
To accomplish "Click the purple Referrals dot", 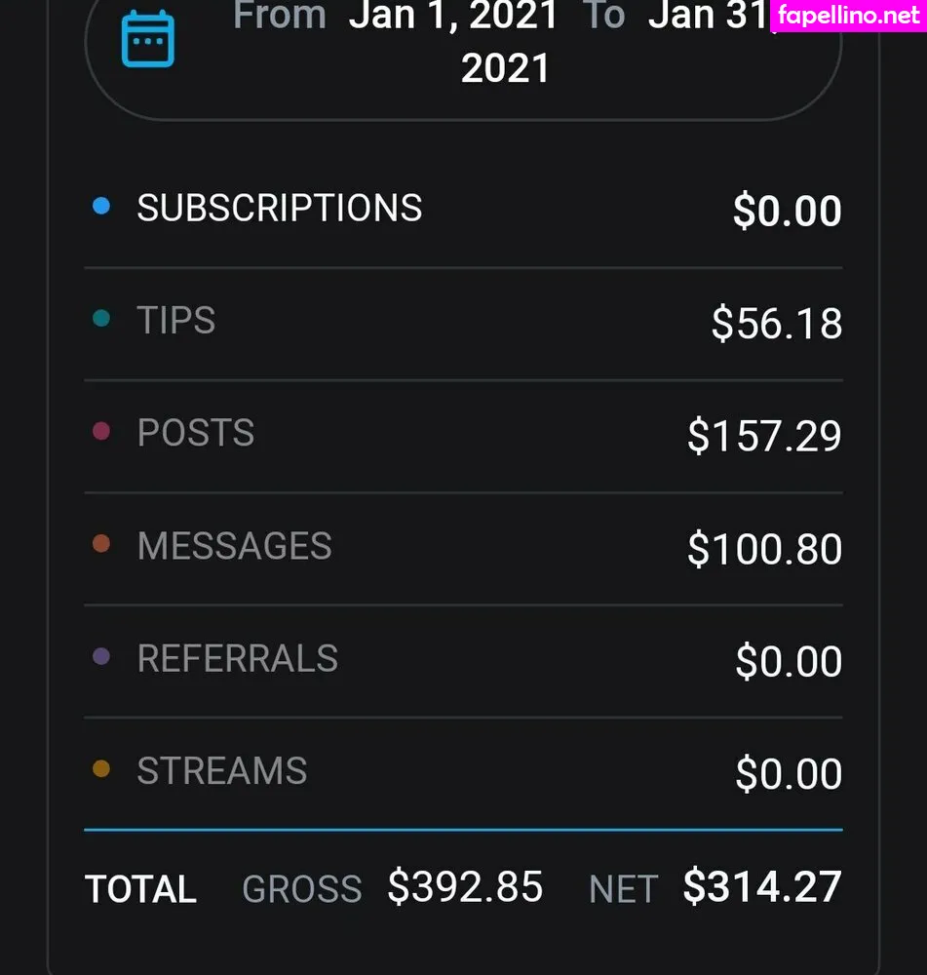I will point(100,657).
